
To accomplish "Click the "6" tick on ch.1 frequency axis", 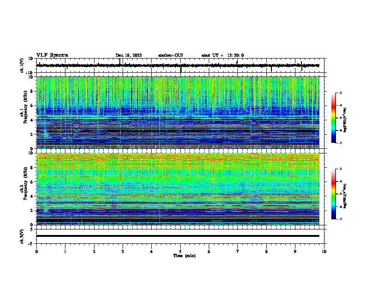I will click(x=32, y=106).
